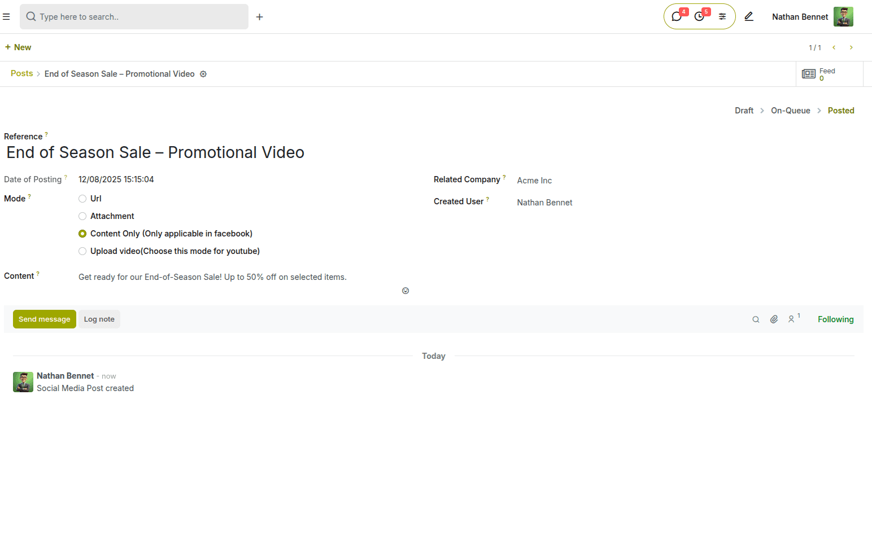Move the post to On-Queue stage
The image size is (872, 544).
click(x=791, y=110)
